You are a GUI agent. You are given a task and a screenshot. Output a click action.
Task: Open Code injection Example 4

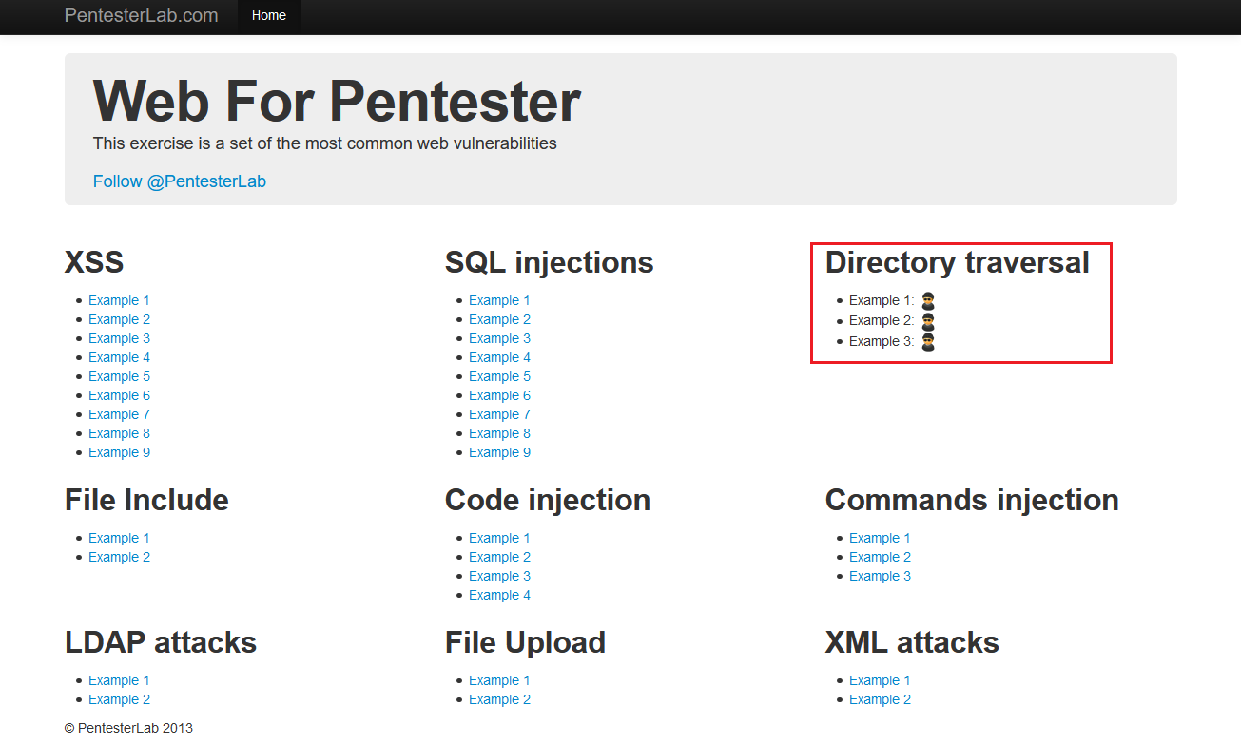coord(499,595)
